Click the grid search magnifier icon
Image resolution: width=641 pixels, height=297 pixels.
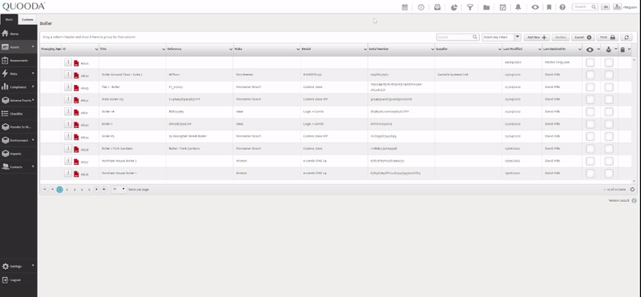click(475, 37)
